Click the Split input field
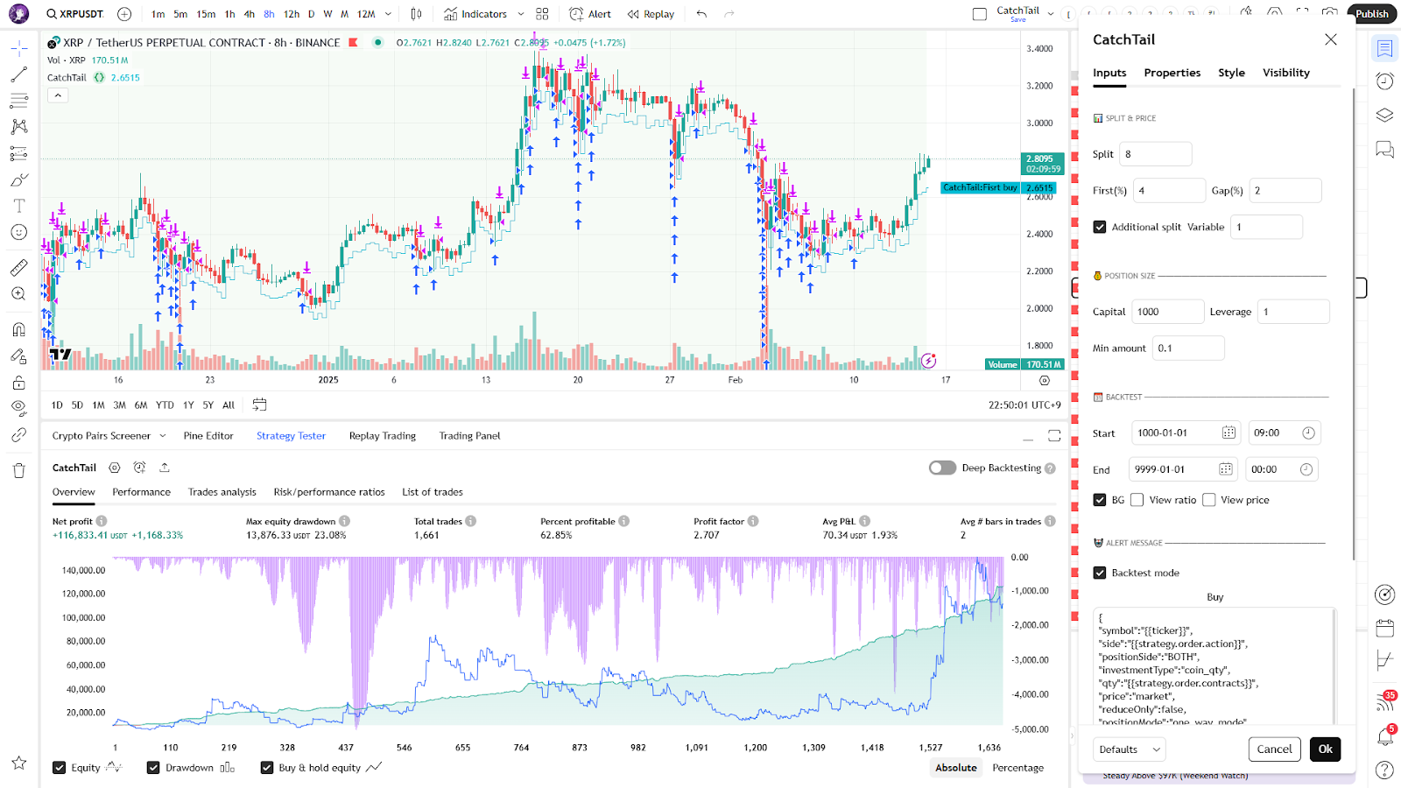This screenshot has width=1401, height=788. 1155,154
